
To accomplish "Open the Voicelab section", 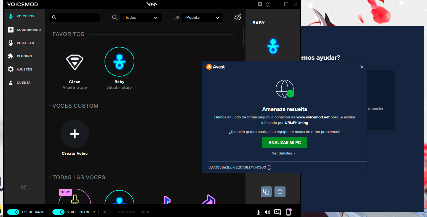I will [x=21, y=43].
